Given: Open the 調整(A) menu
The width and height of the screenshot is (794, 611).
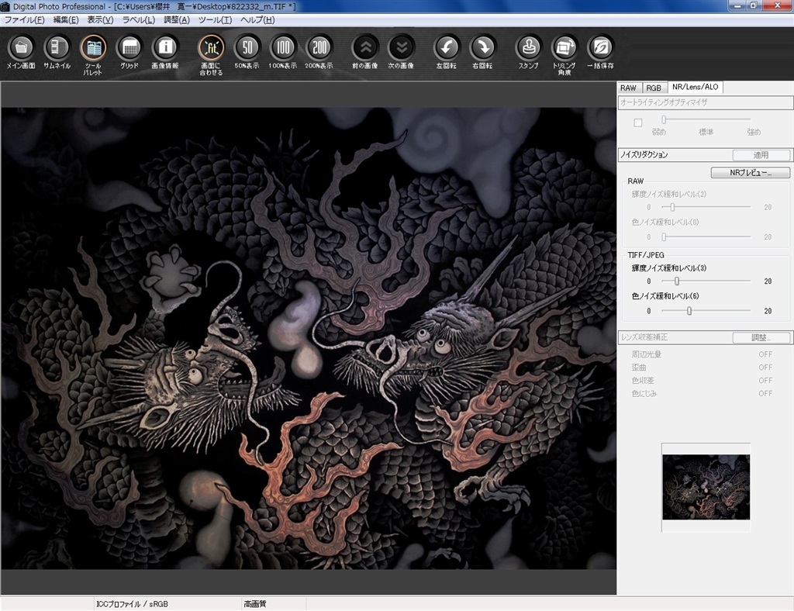Looking at the screenshot, I should tap(177, 19).
